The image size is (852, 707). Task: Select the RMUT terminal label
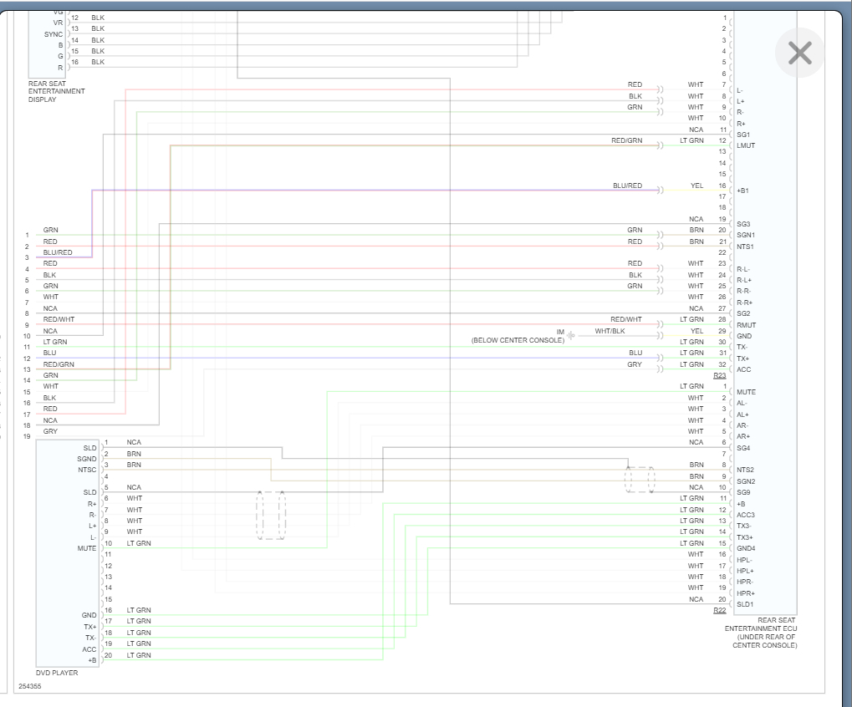(747, 325)
